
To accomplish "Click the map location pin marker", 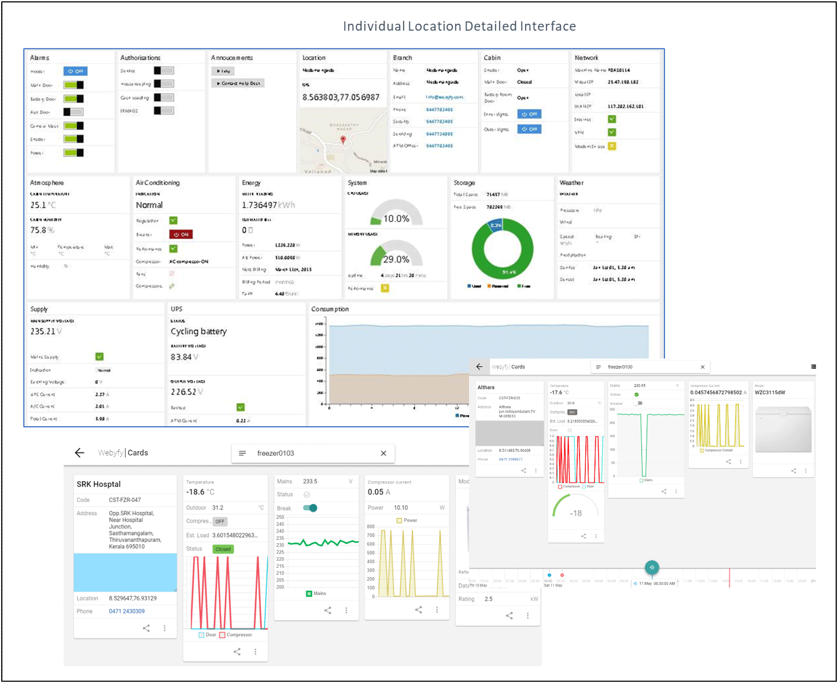I will tap(343, 139).
